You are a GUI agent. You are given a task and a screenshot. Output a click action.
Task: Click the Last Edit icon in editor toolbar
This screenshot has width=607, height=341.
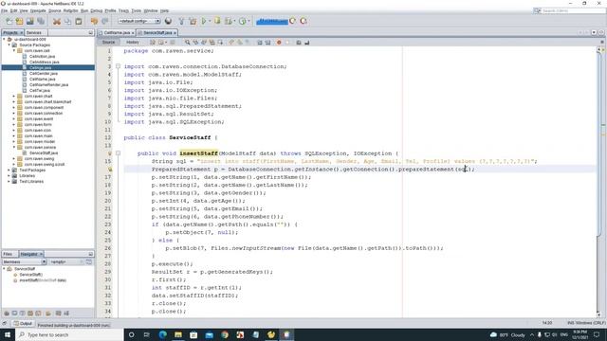[x=153, y=42]
